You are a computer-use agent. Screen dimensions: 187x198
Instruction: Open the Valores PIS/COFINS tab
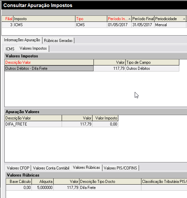(120, 168)
